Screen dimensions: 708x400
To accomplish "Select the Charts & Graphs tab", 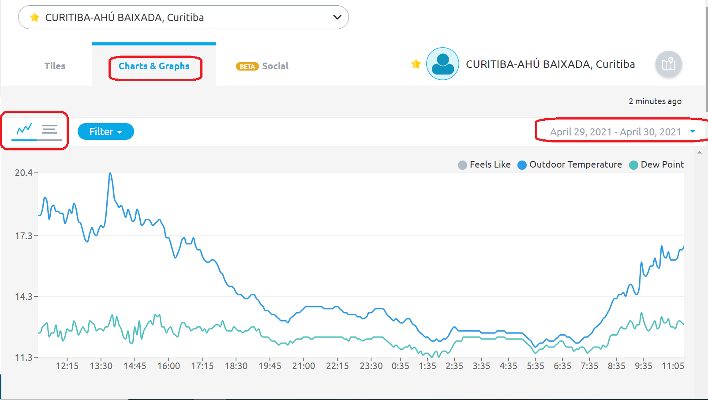I will pos(154,66).
